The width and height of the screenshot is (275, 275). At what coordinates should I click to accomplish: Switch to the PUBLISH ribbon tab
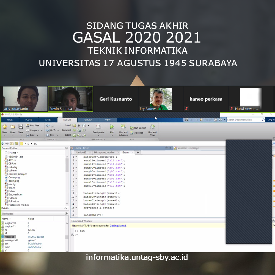coord(88,120)
